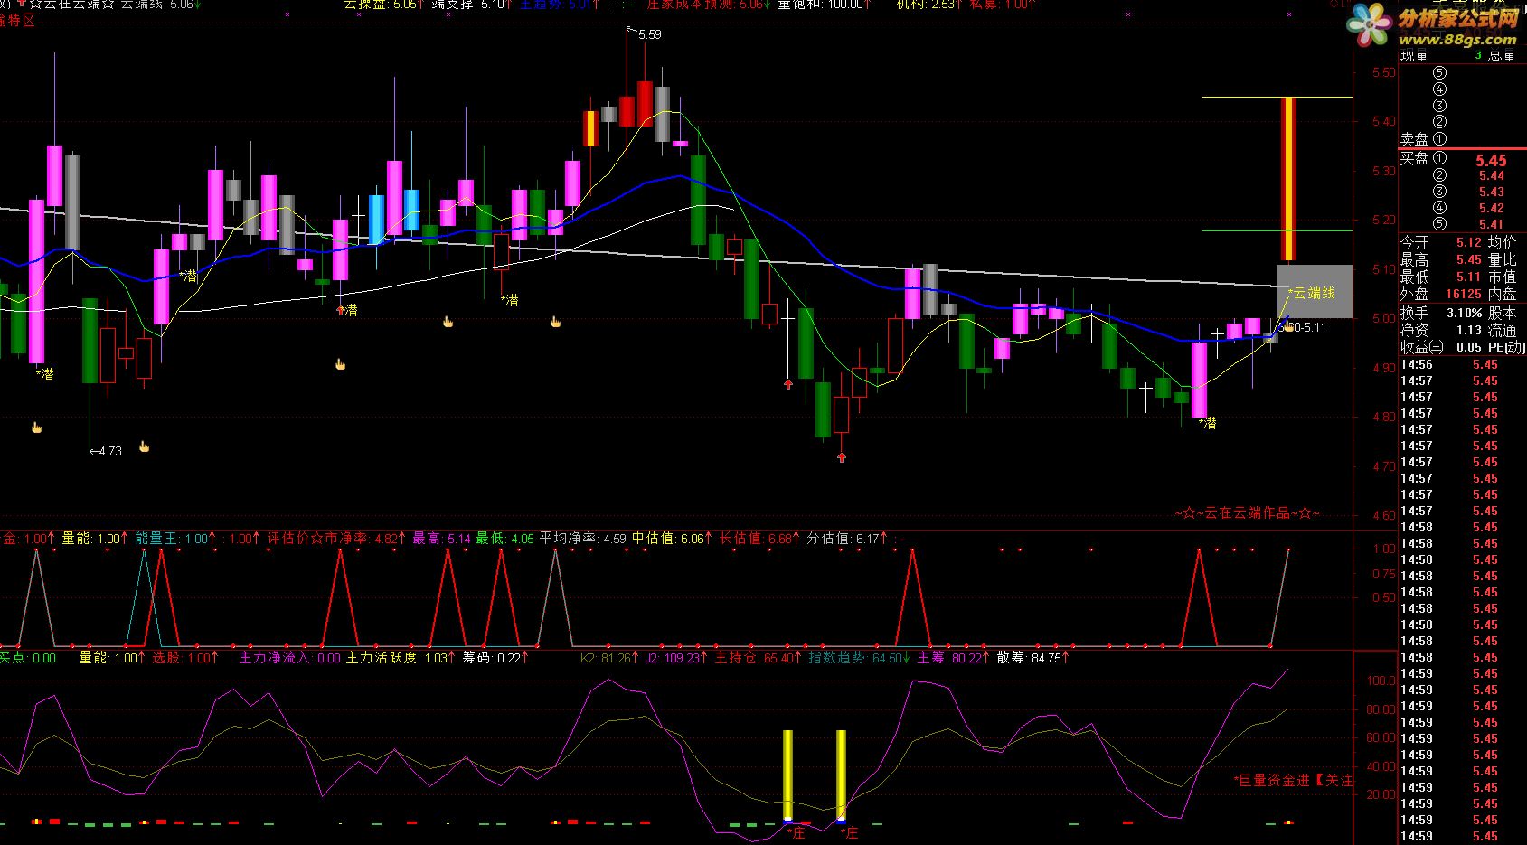Click the 主筹: 80.22 indicator value
Viewport: 1527px width, 845px height.
[954, 658]
